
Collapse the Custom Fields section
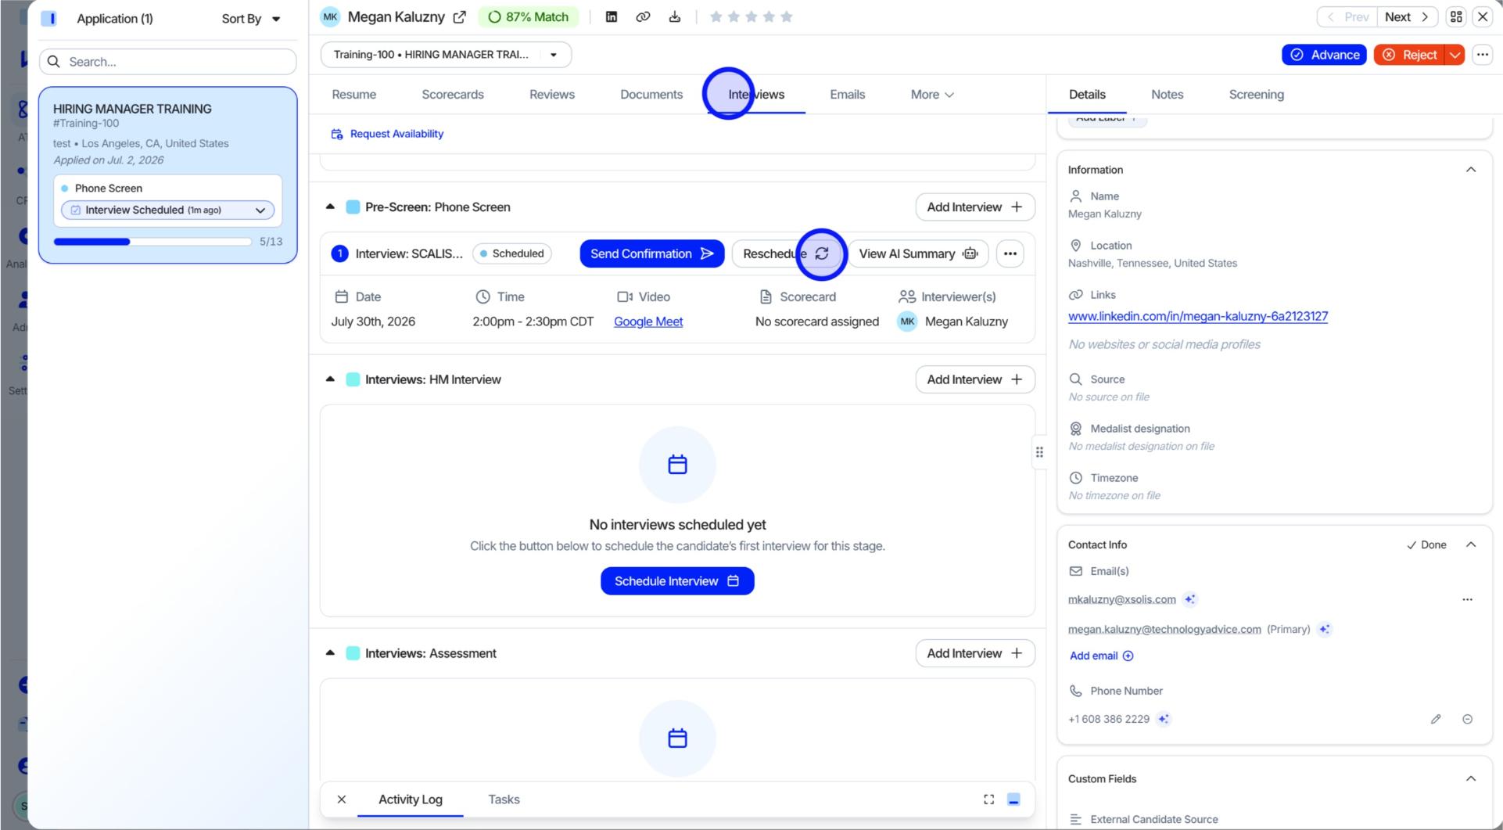(x=1471, y=778)
